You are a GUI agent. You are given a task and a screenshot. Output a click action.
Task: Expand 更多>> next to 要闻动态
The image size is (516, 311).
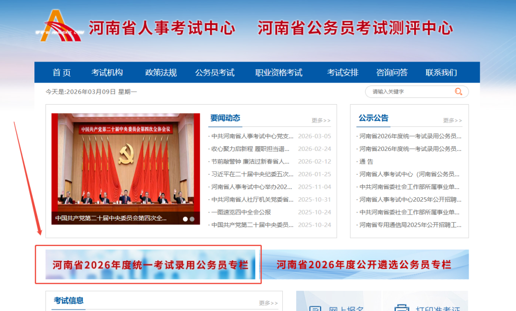point(321,120)
